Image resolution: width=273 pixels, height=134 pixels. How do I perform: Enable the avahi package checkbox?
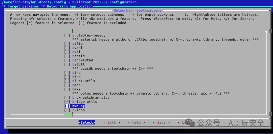tap(67, 48)
